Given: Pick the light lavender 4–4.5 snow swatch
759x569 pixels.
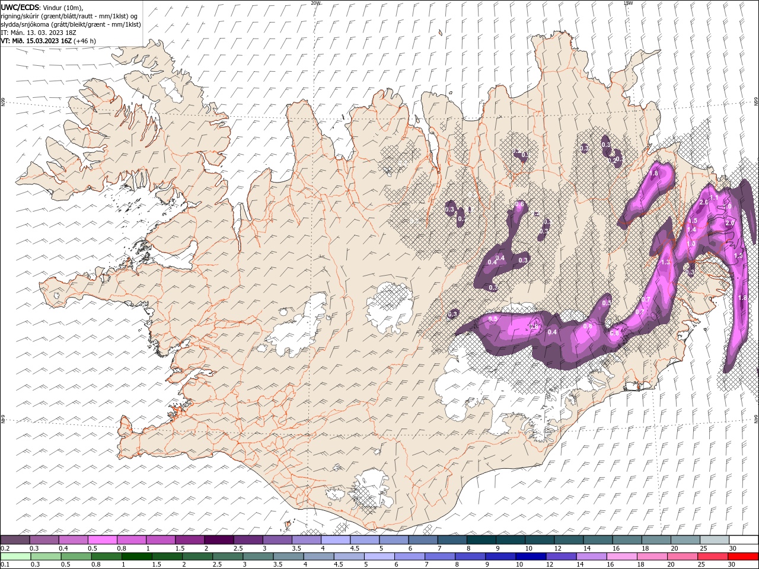Looking at the screenshot, I should point(336,540).
